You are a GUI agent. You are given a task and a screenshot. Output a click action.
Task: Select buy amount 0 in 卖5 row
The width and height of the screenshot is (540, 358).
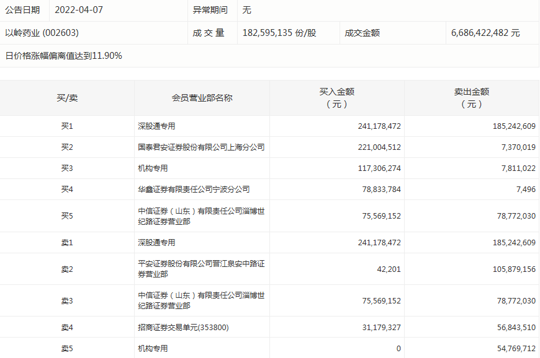[398, 349]
